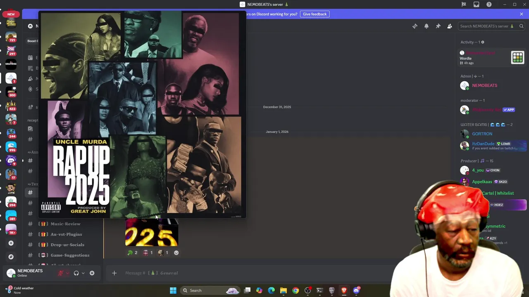Open the Discord inbox icon
The width and height of the screenshot is (529, 297).
pos(477,5)
